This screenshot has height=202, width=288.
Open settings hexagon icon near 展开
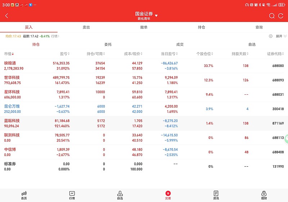point(271,36)
